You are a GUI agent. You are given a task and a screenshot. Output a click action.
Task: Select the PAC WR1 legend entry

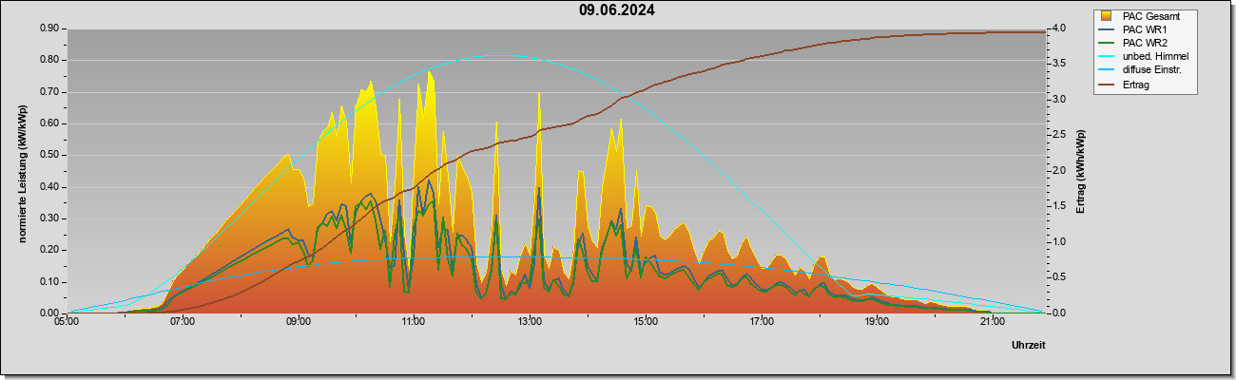1144,29
